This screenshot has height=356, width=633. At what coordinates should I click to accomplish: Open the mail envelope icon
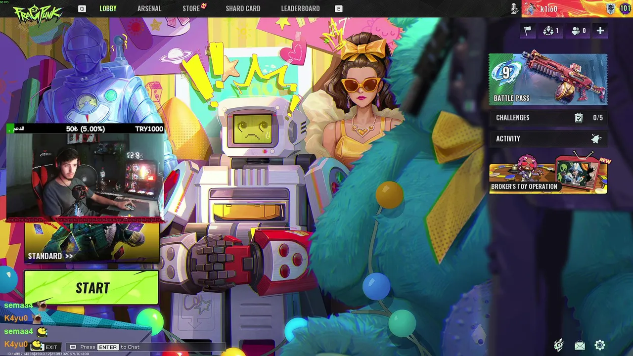click(x=580, y=346)
